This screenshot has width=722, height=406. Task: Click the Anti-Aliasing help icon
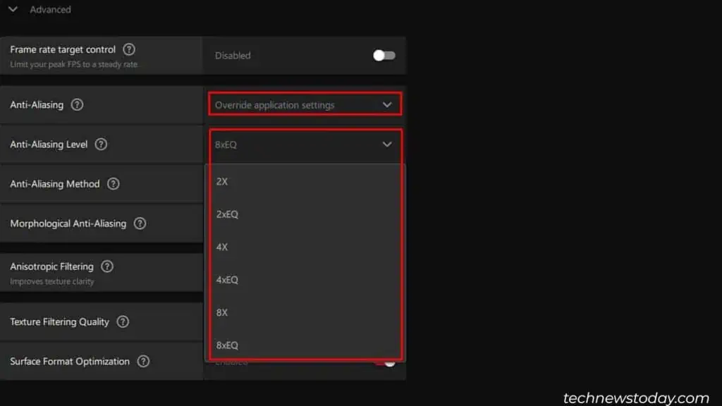pyautogui.click(x=77, y=104)
